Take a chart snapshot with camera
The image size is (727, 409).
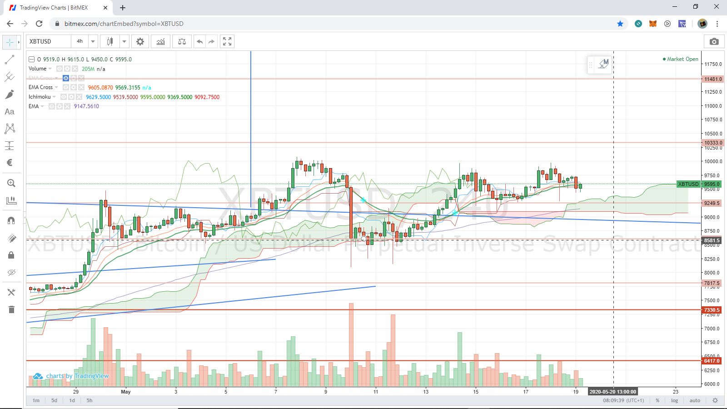[714, 41]
